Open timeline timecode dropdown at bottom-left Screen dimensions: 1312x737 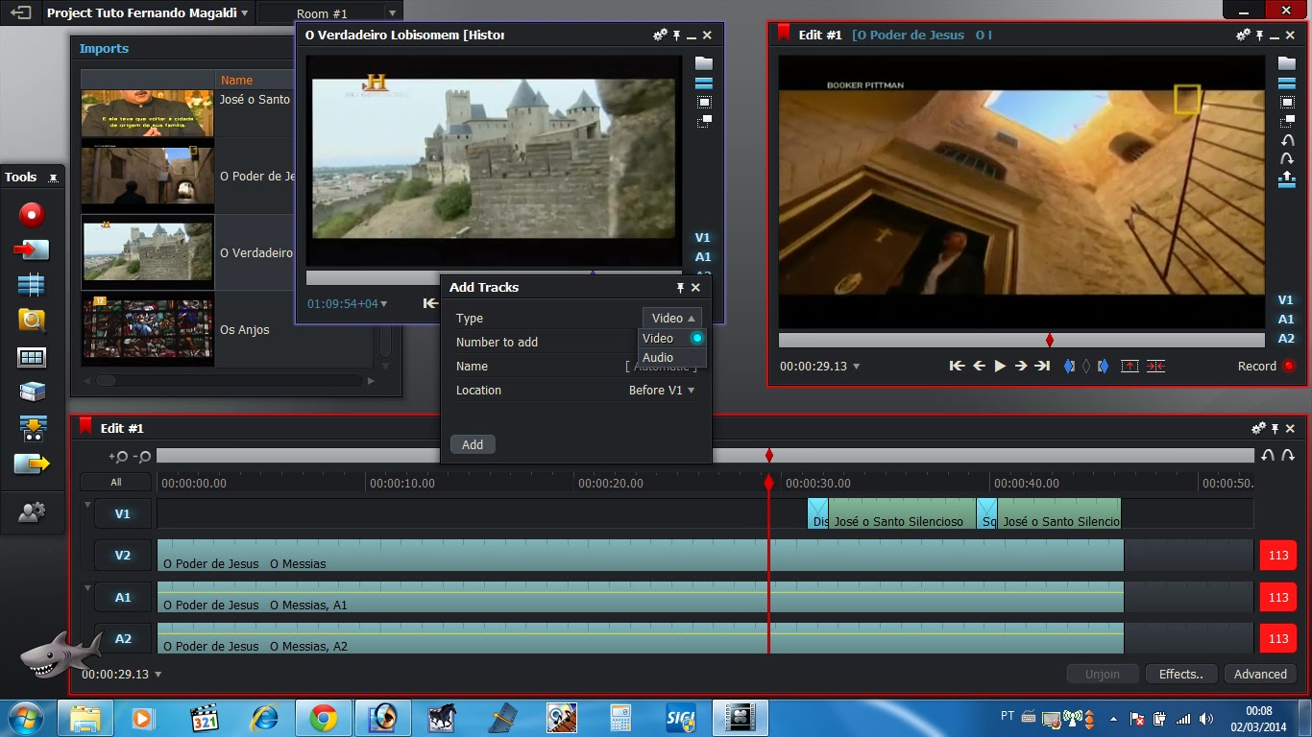158,675
